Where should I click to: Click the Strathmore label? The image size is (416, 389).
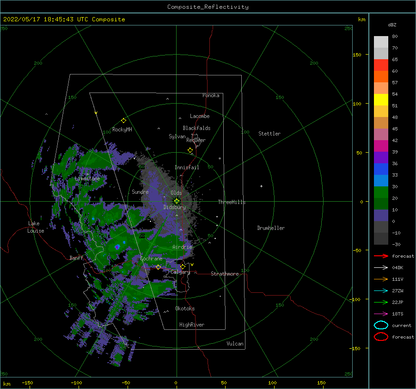pyautogui.click(x=225, y=274)
